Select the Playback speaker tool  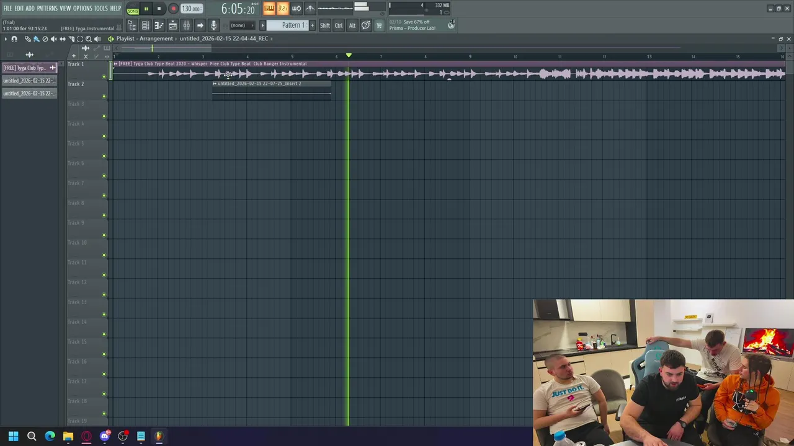97,39
